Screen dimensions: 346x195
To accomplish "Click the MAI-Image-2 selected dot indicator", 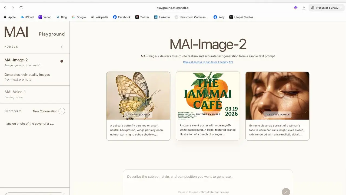I will click(x=62, y=61).
